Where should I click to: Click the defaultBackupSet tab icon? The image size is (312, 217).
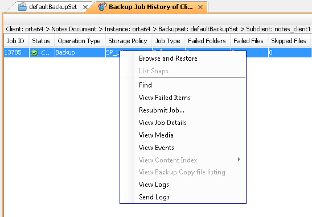(x=22, y=7)
